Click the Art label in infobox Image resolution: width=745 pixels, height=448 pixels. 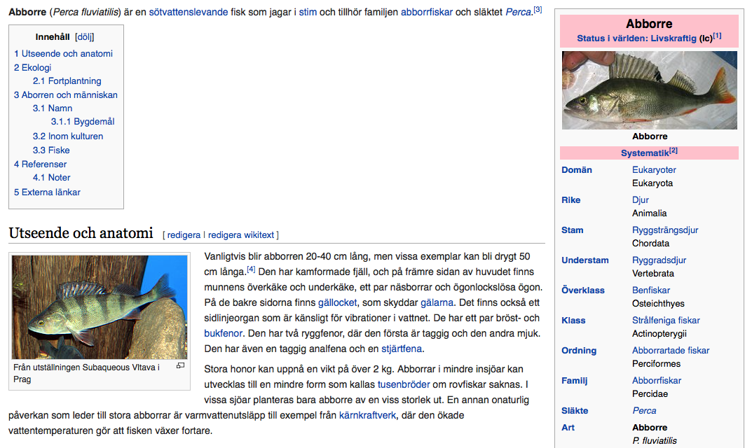[568, 428]
